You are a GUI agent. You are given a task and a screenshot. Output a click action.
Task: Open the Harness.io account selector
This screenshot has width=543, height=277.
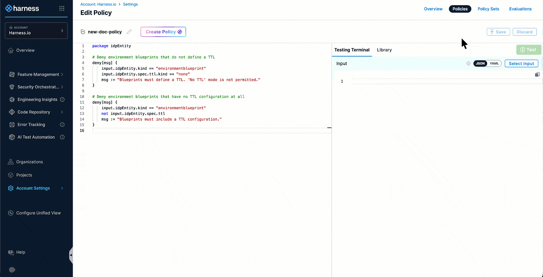36,30
